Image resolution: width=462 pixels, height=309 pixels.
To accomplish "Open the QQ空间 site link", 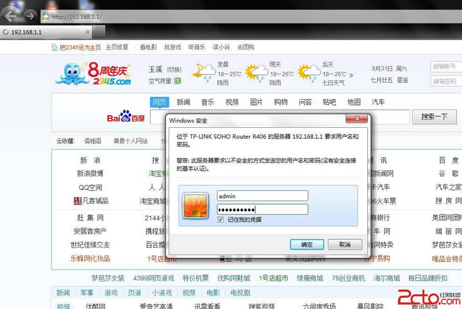I will (x=90, y=187).
